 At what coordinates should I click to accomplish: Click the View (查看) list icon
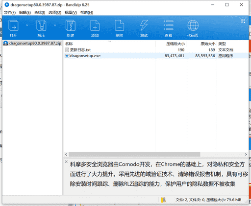pyautogui.click(x=169, y=25)
